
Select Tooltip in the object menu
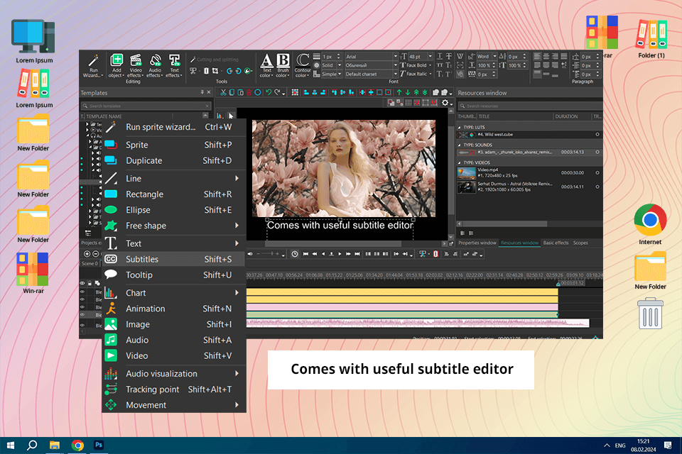pos(174,275)
